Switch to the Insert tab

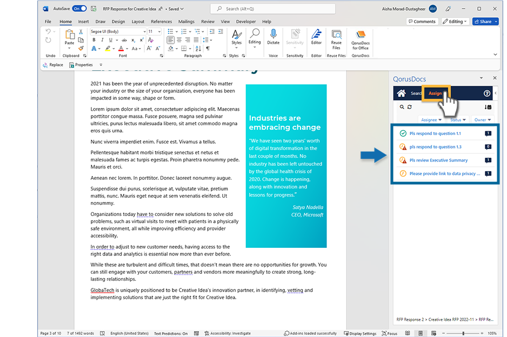83,22
